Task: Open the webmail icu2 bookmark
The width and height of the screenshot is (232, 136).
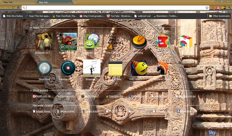Action: 142,16
